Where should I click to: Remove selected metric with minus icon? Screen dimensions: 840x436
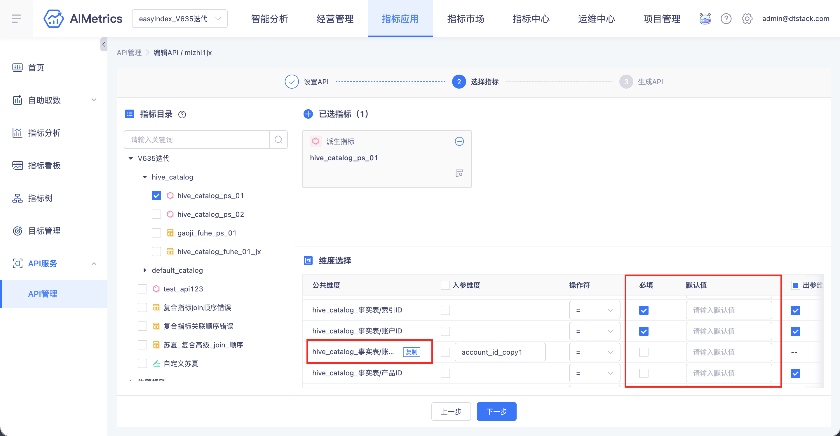pyautogui.click(x=459, y=141)
